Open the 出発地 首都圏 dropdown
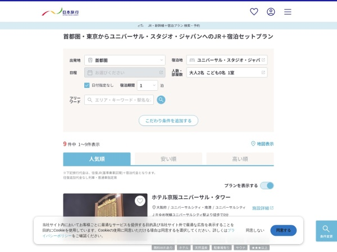Screen dimensions: 337x252 pyautogui.click(x=125, y=60)
